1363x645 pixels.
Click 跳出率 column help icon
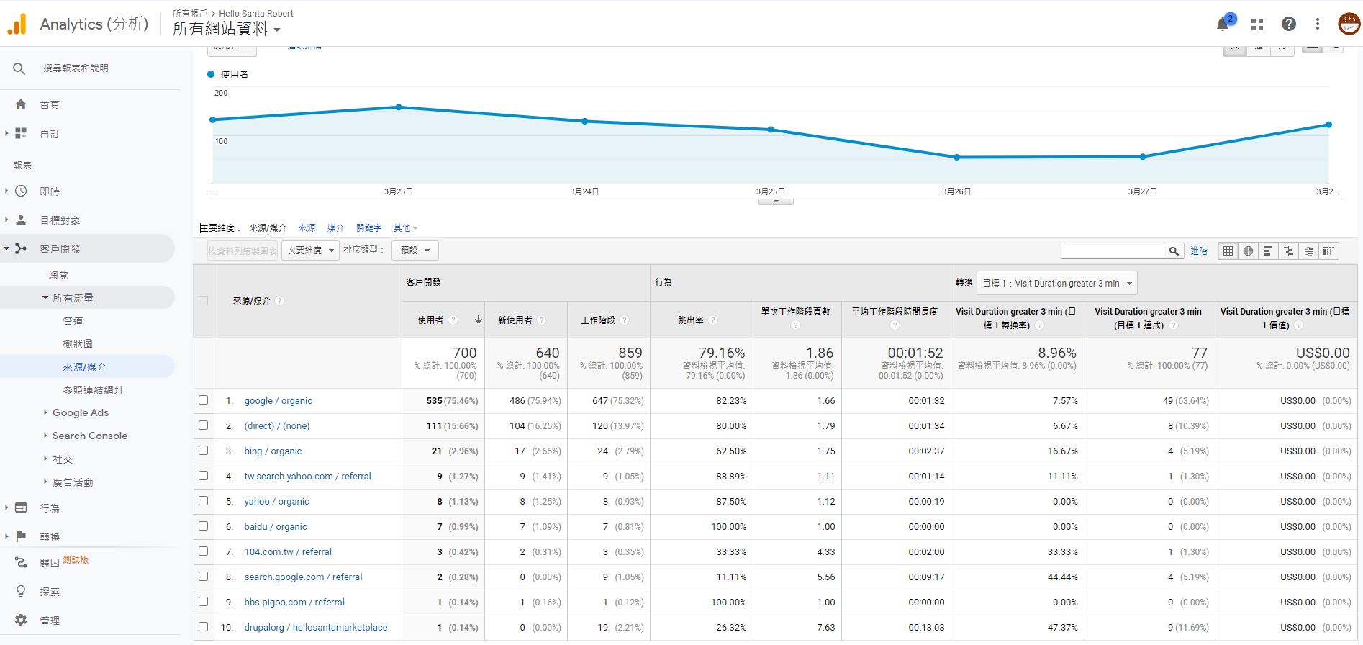point(712,320)
